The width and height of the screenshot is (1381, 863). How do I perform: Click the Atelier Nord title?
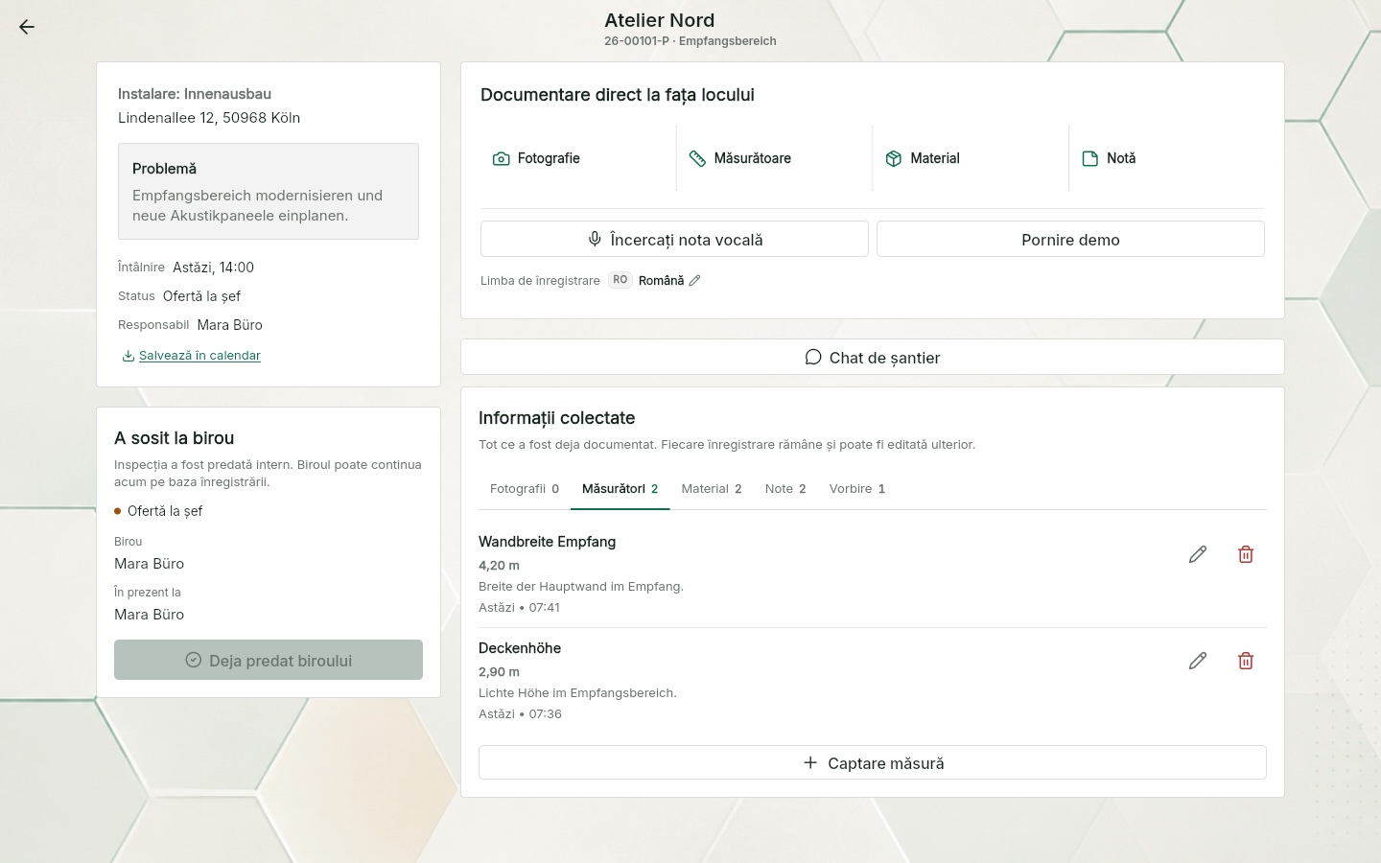click(x=660, y=20)
